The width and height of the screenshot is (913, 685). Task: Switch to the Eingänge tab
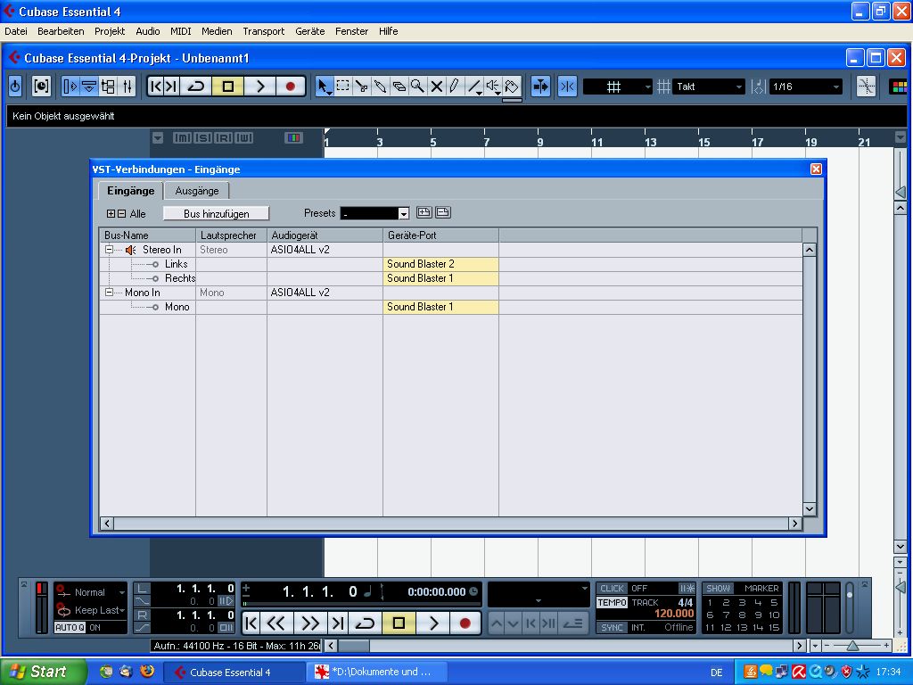[x=130, y=191]
